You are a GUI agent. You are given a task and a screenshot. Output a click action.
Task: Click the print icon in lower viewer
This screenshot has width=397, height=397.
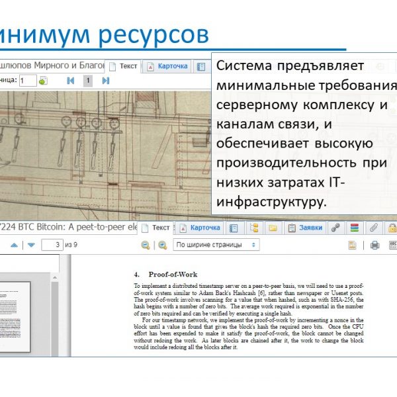pyautogui.click(x=375, y=245)
